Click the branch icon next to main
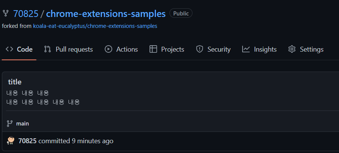Screen dimensions: 339x153 (10, 124)
